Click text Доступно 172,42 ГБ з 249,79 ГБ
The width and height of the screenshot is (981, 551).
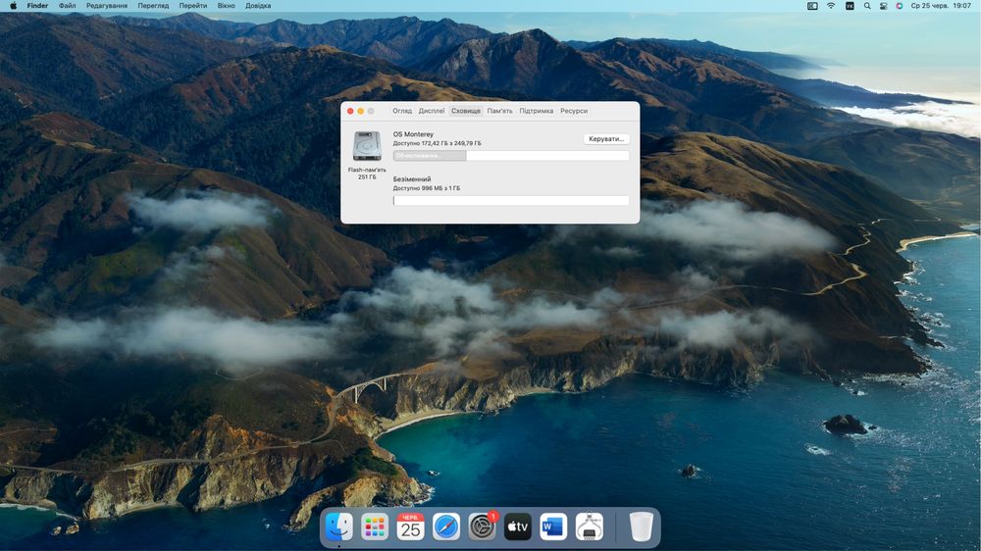pyautogui.click(x=438, y=143)
